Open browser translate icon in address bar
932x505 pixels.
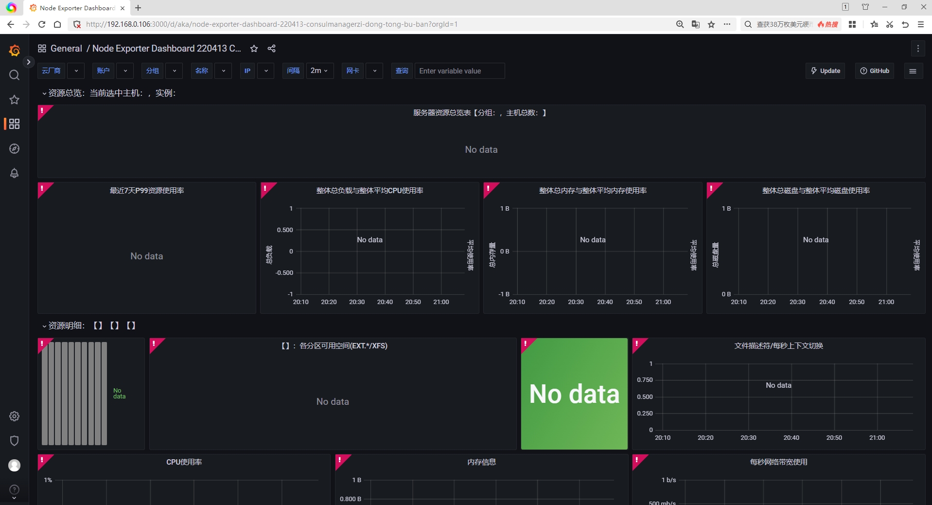696,24
